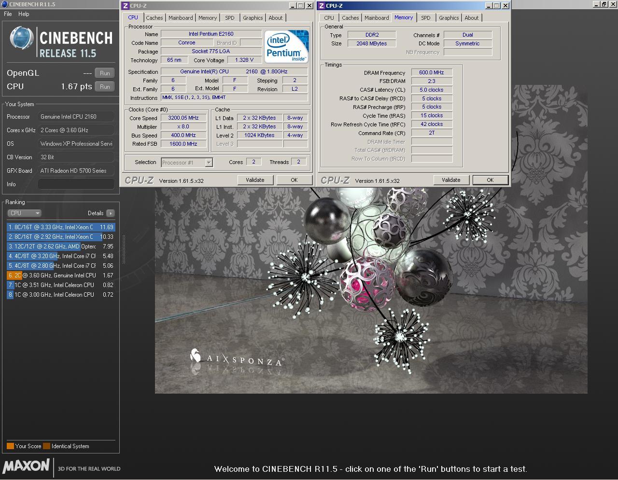Switch to Caches tab in left CPU-Z window

pyautogui.click(x=154, y=18)
